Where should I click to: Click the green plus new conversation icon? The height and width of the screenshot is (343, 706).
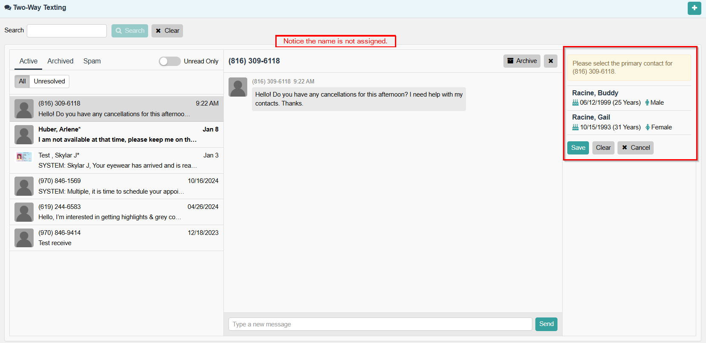click(x=694, y=8)
